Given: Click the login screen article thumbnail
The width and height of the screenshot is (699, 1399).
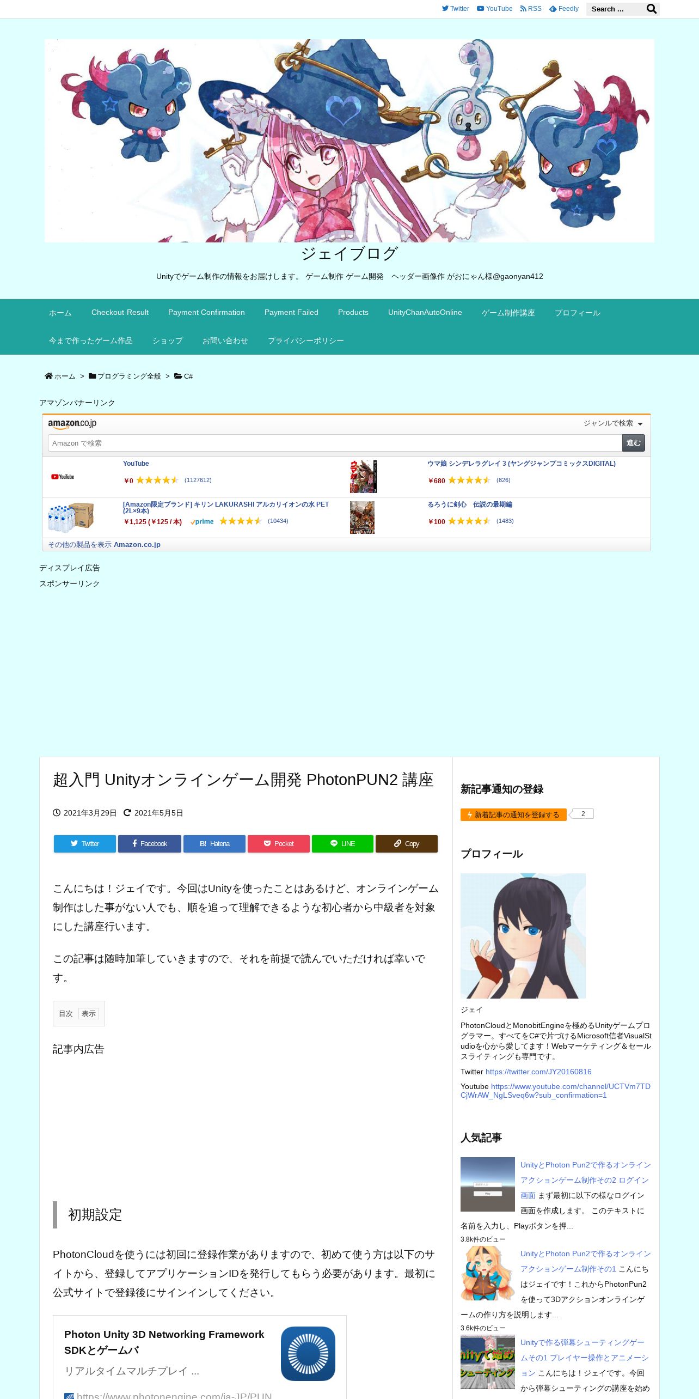Looking at the screenshot, I should pyautogui.click(x=488, y=1184).
